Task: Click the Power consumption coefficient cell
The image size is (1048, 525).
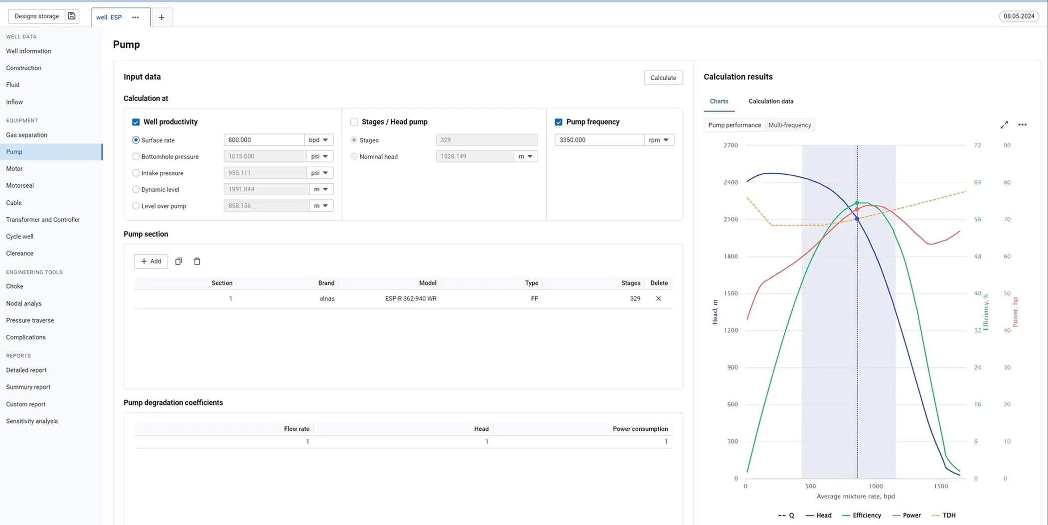Action: [583, 442]
